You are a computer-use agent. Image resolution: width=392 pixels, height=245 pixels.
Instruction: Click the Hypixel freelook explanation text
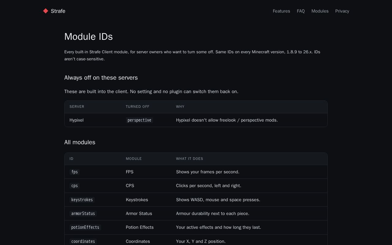[227, 120]
